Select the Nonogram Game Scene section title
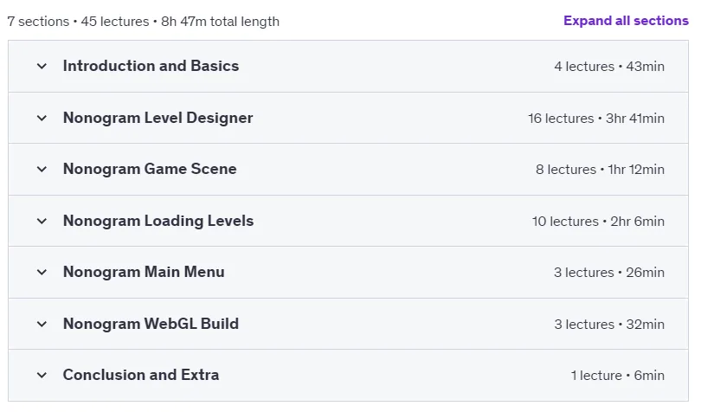The width and height of the screenshot is (701, 412). tap(150, 169)
